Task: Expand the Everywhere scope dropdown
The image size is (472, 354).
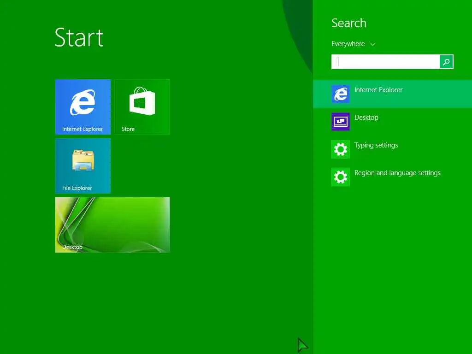Action: 353,44
